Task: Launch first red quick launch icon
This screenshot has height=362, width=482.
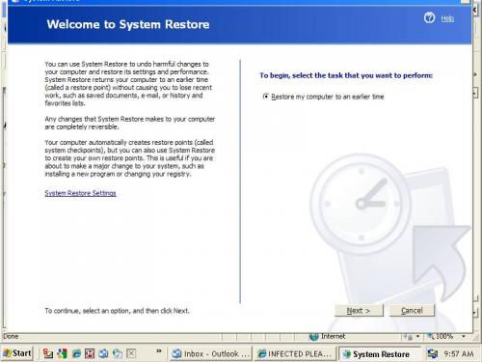Action: (x=48, y=353)
